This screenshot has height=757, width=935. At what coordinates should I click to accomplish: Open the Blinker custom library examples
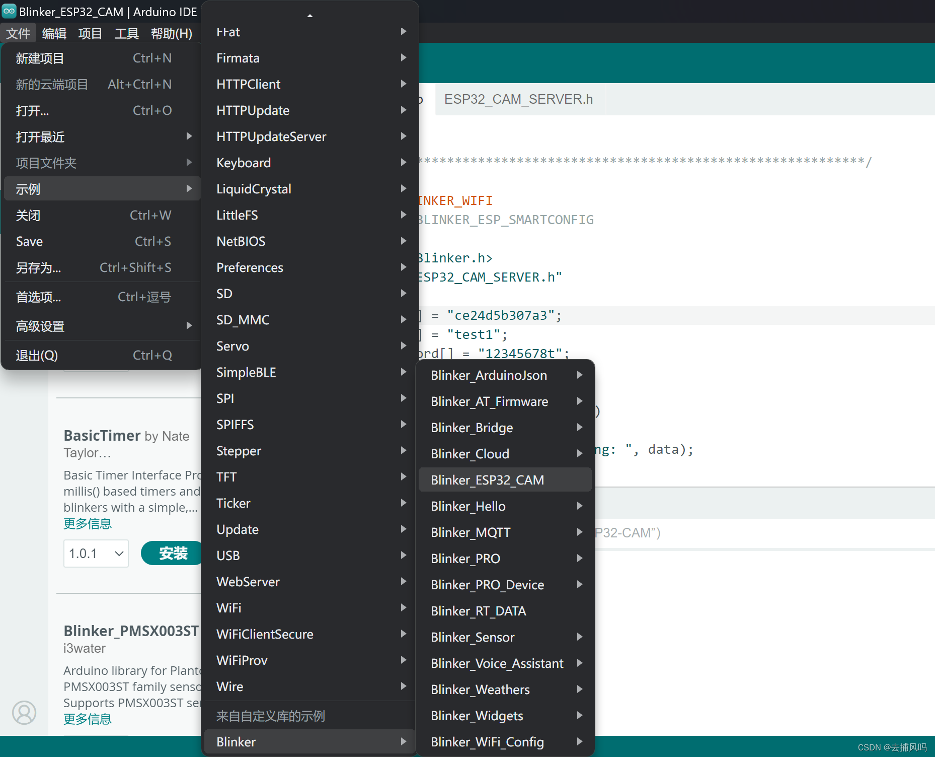tap(310, 742)
